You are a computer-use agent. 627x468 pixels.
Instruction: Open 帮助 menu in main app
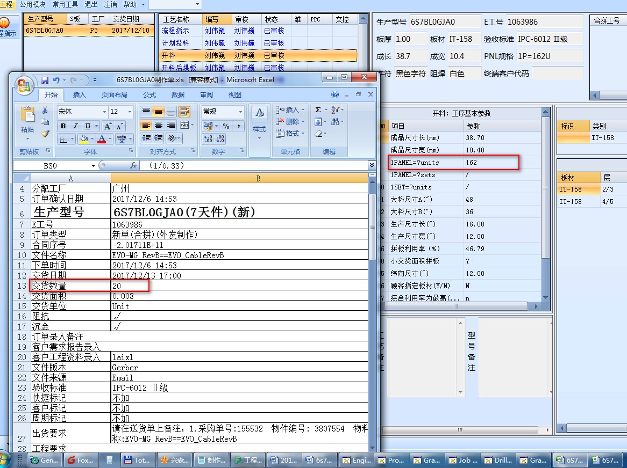(130, 4)
